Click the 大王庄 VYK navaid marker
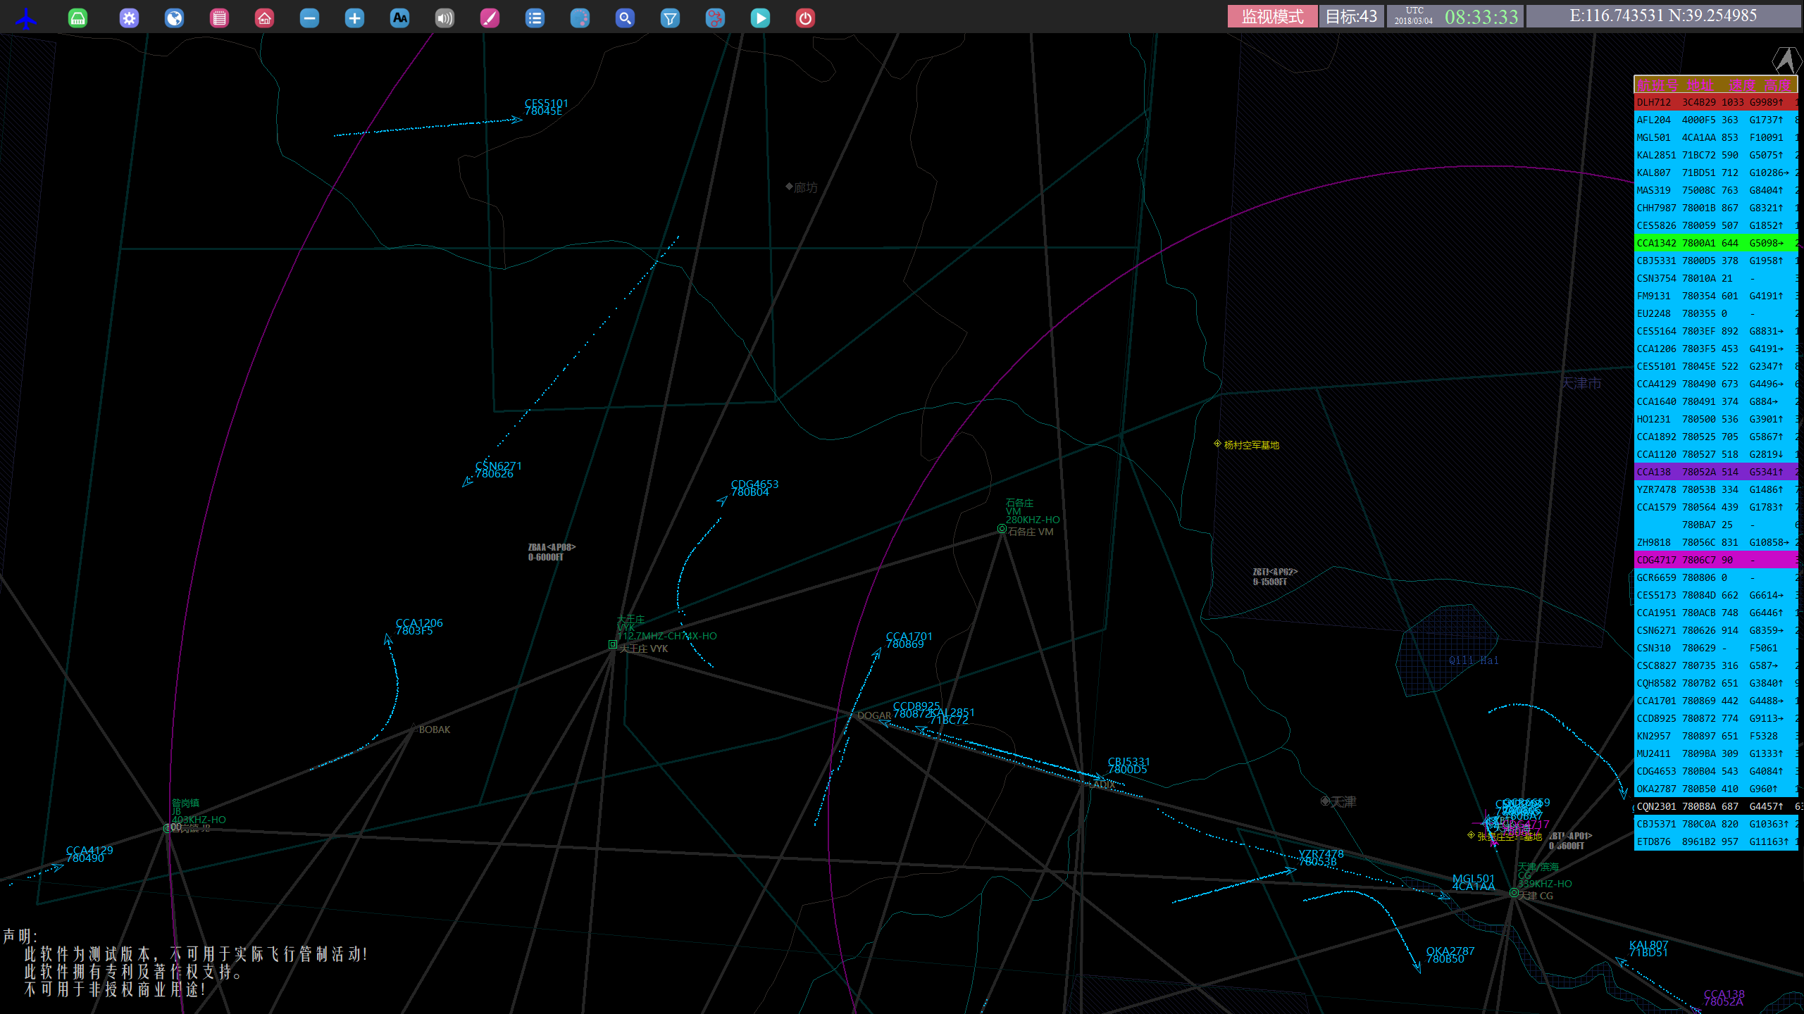The width and height of the screenshot is (1804, 1014). coord(613,644)
